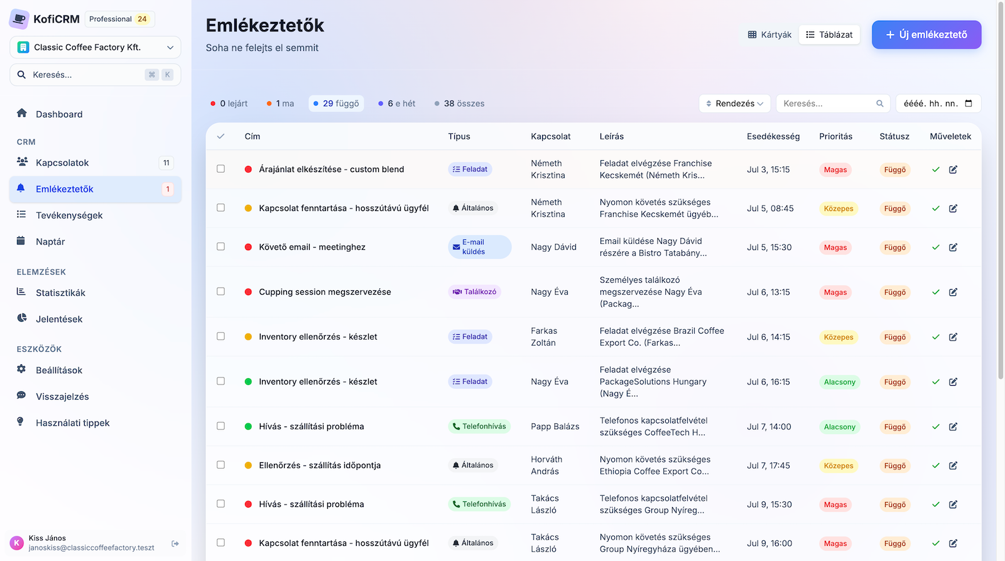Click the red priority dot of Árajánlat elkészítése
Screen dimensions: 1005x561
(x=248, y=169)
